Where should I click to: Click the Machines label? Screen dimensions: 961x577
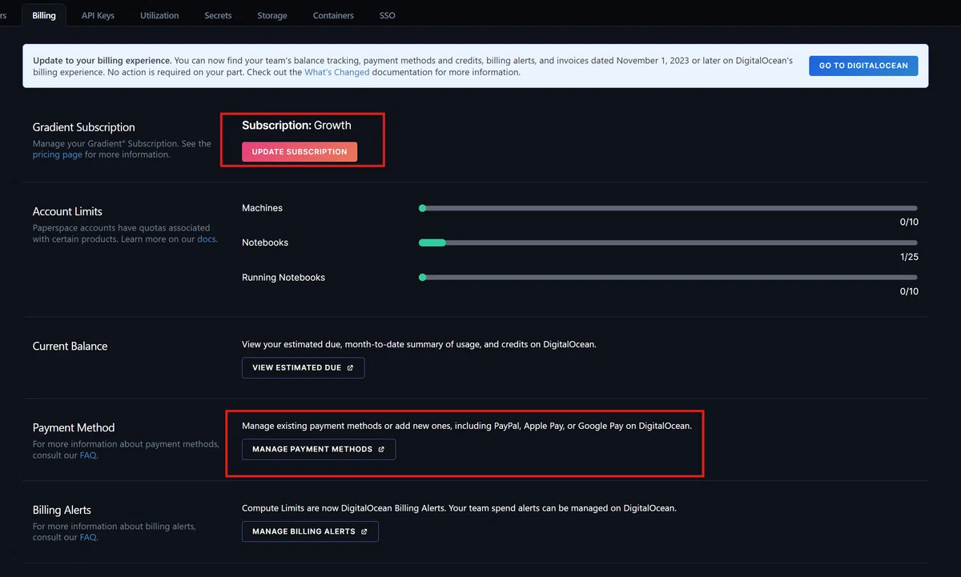point(262,208)
